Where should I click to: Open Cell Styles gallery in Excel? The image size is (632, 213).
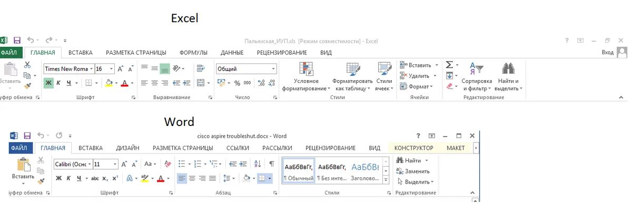[384, 77]
